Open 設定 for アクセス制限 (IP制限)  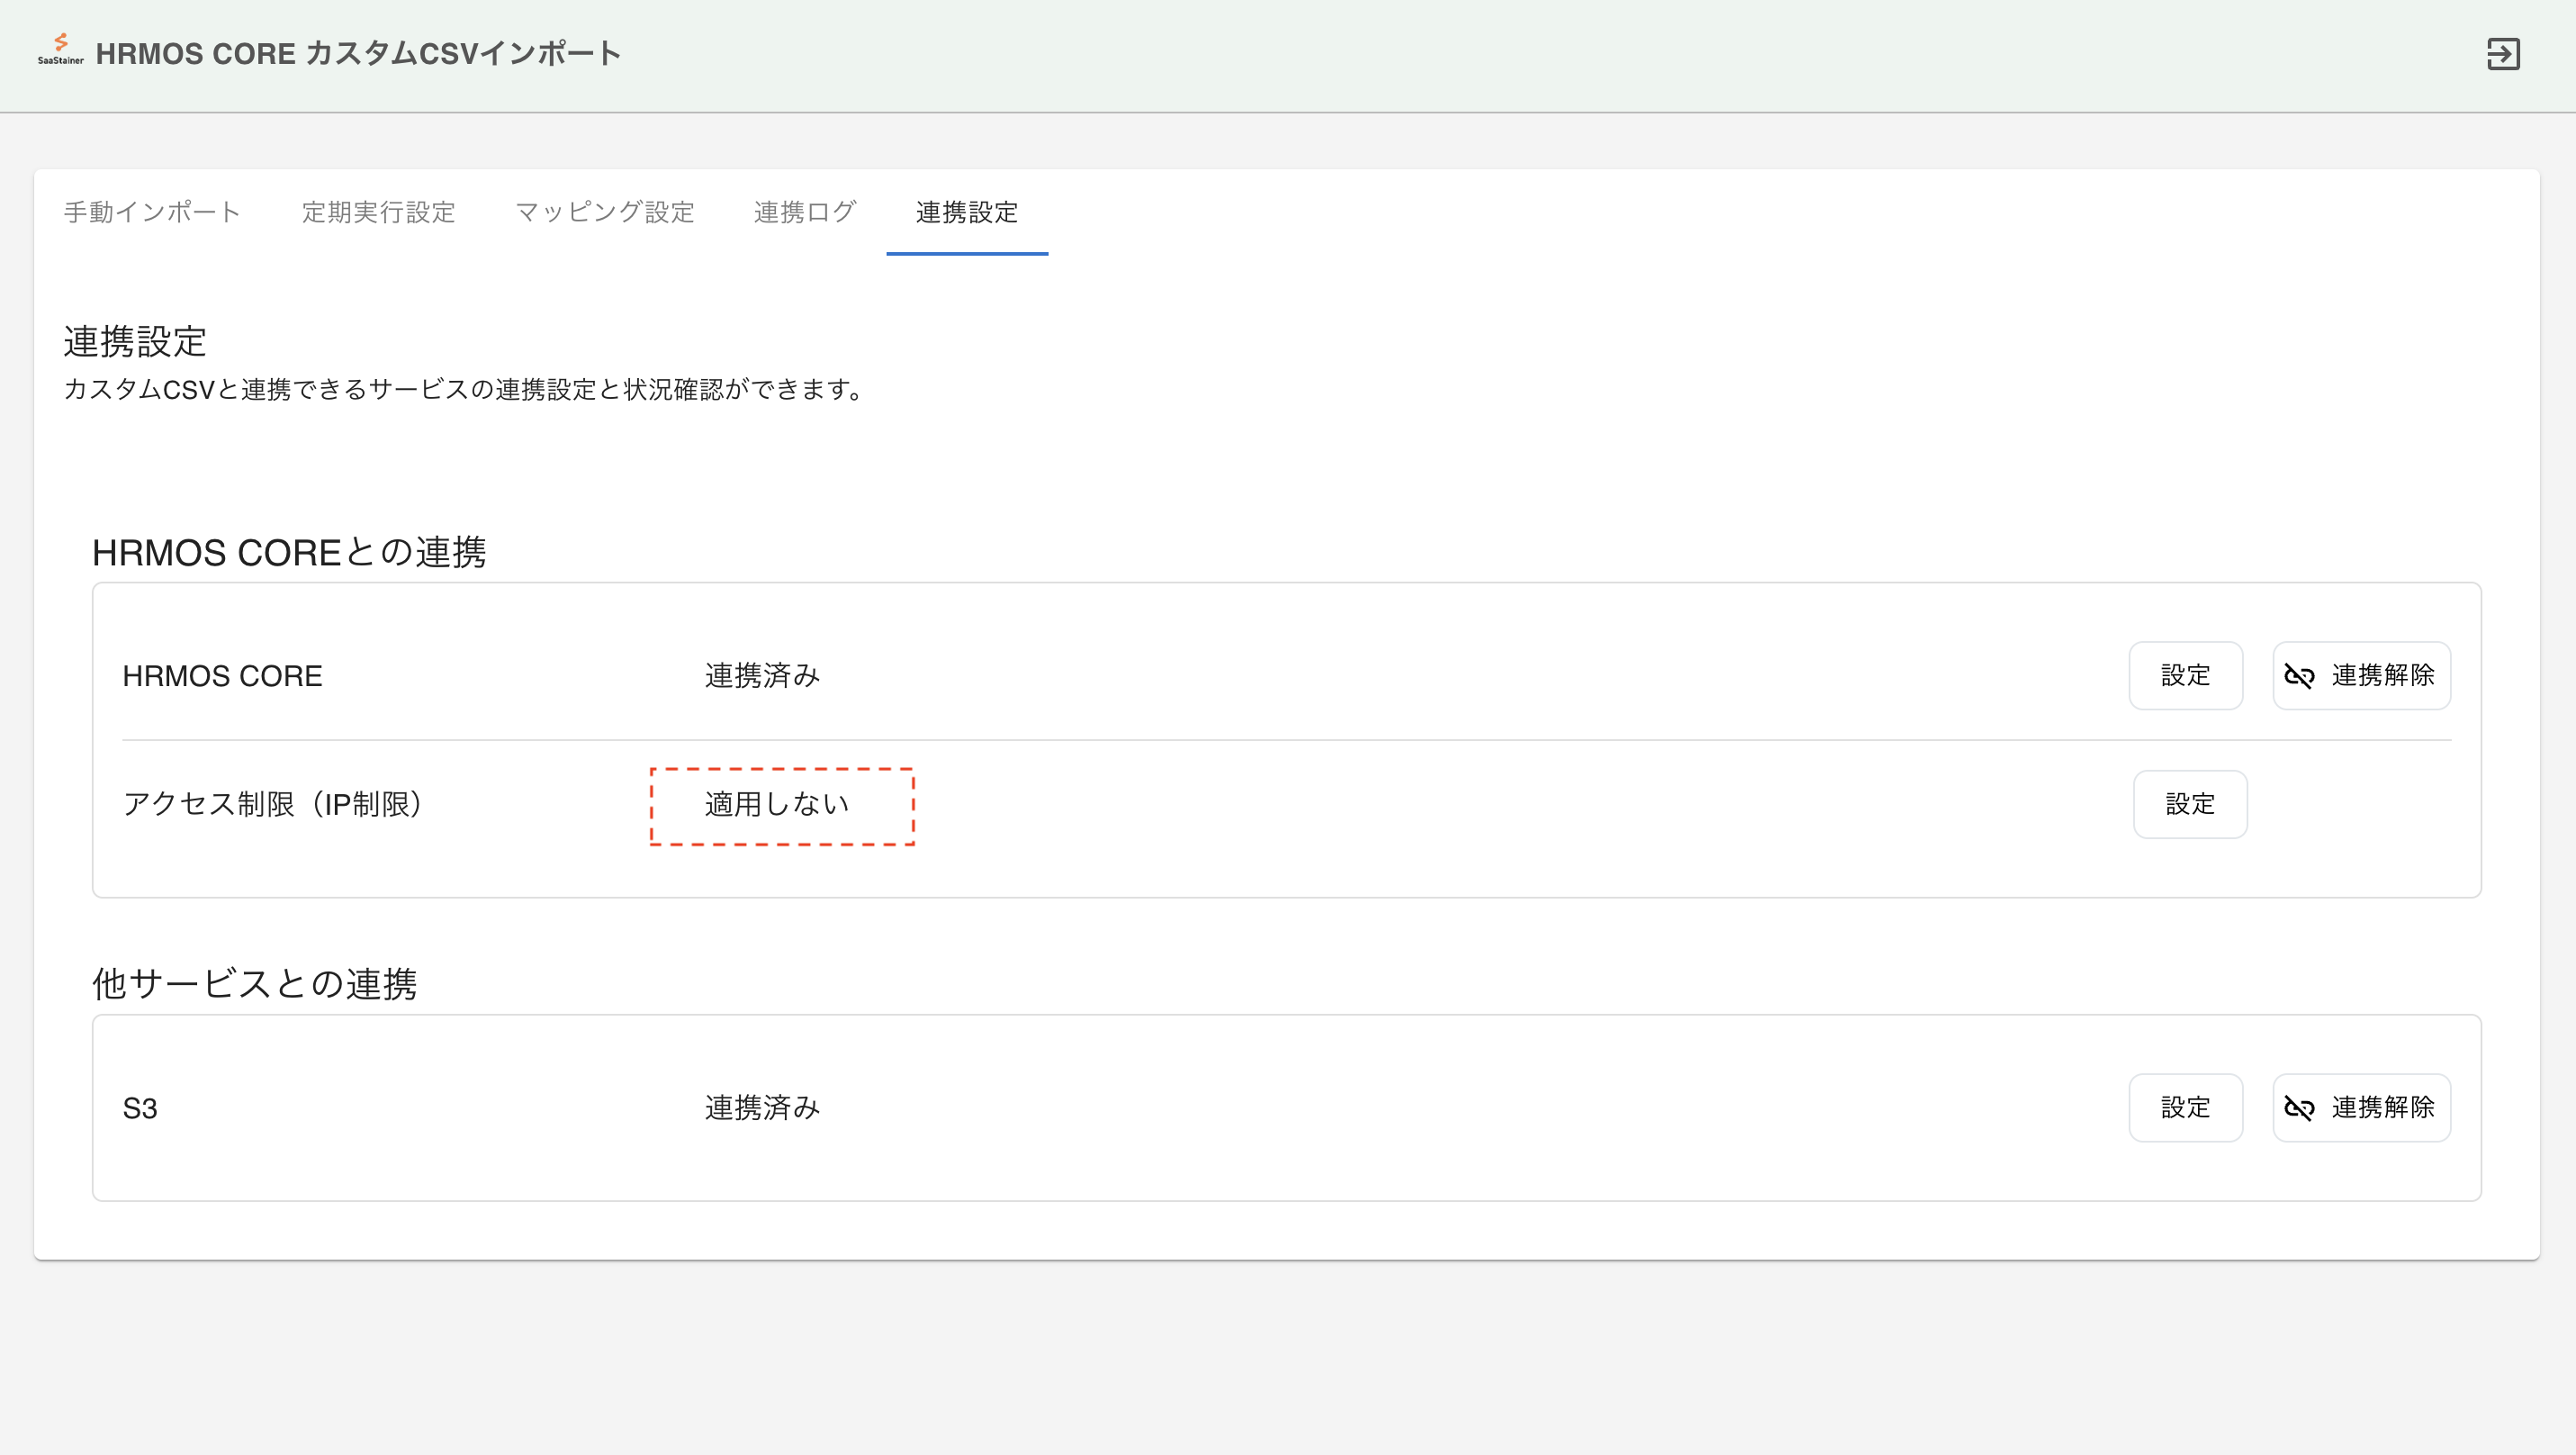point(2189,804)
